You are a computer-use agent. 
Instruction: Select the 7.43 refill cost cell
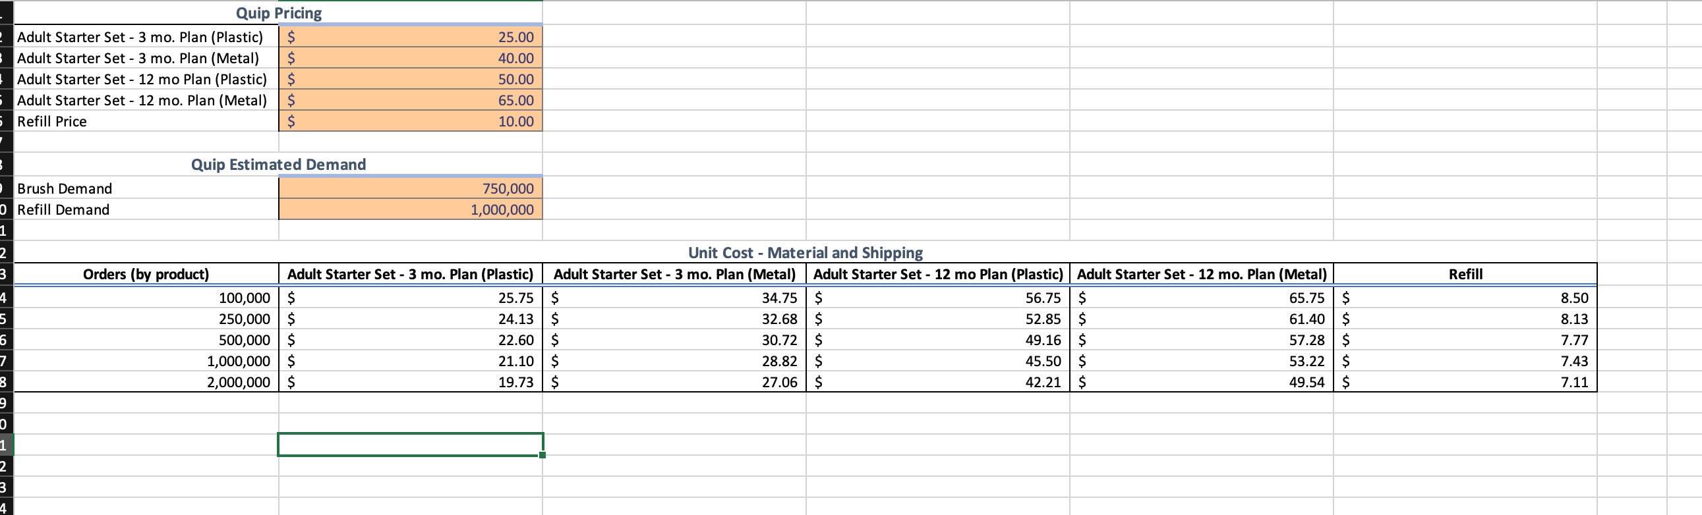[1465, 361]
